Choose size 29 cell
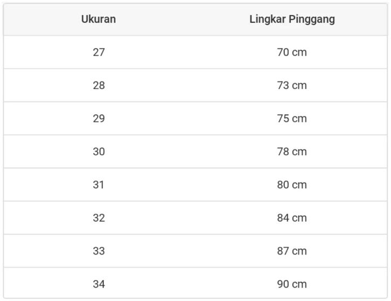The height and width of the screenshot is (301, 391). pyautogui.click(x=99, y=119)
